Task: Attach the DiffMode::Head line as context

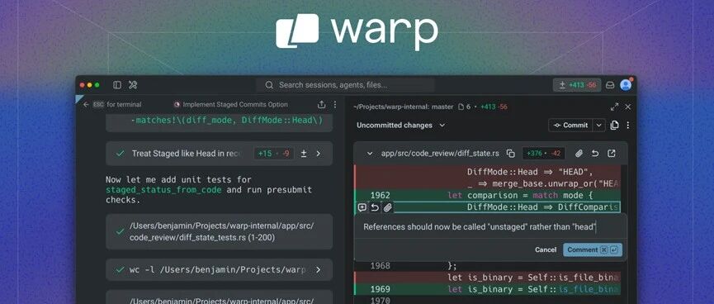Action: (x=387, y=207)
